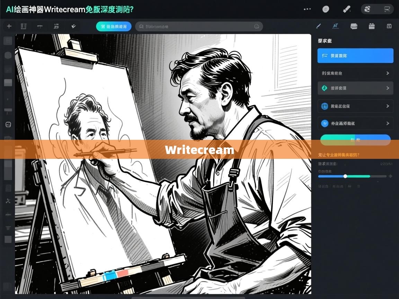Open the briefcase icon in top-right toolbar
The image size is (399, 299).
tap(372, 26)
